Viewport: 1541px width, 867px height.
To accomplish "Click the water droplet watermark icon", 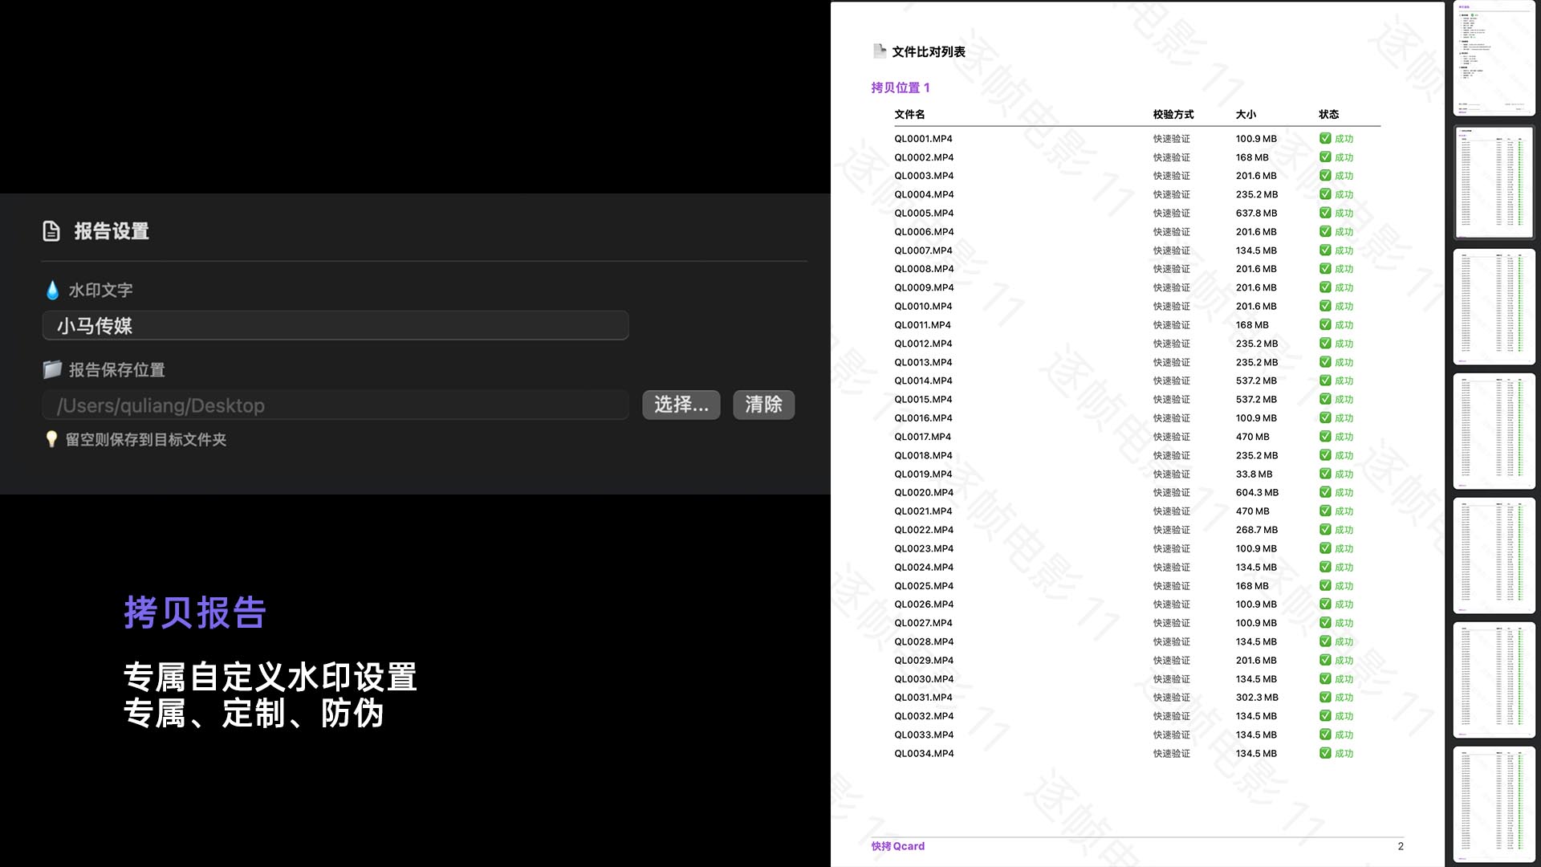I will [x=52, y=290].
